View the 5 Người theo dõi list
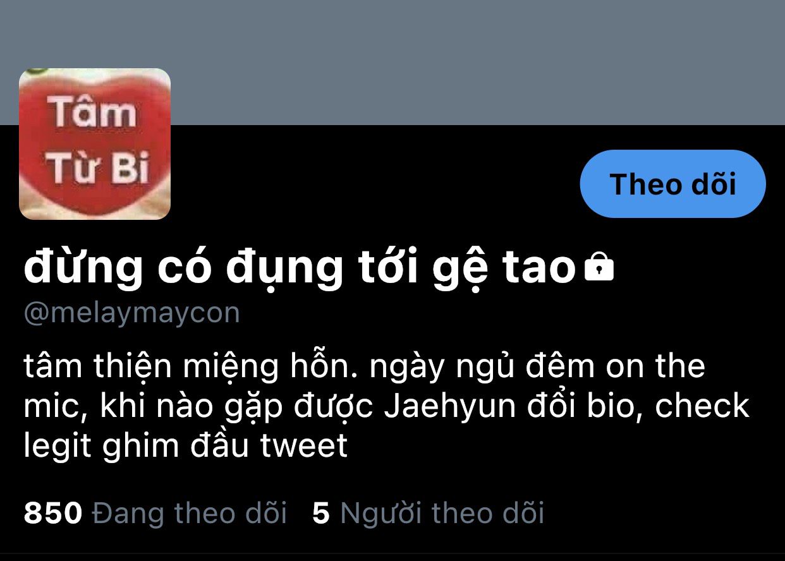Image resolution: width=785 pixels, height=561 pixels. (428, 512)
